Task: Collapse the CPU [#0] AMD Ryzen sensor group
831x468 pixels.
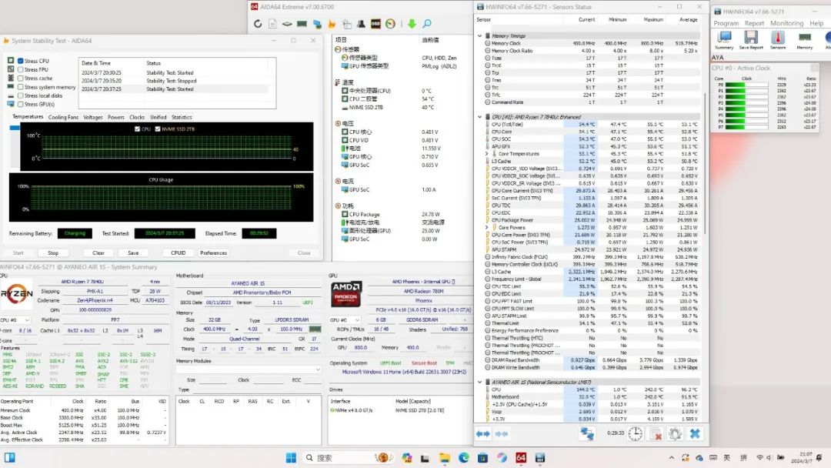Action: pyautogui.click(x=480, y=117)
